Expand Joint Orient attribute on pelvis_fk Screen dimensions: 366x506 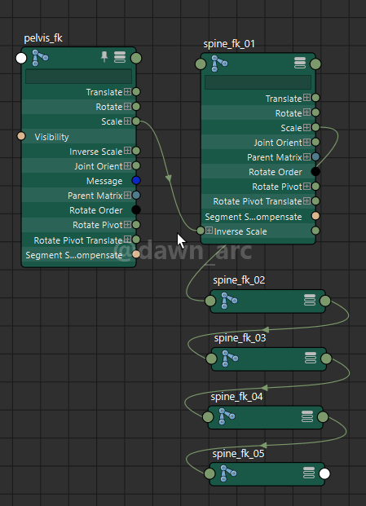click(x=127, y=165)
